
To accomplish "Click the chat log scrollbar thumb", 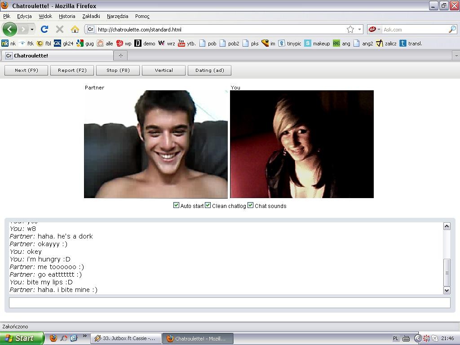I will pos(447,272).
